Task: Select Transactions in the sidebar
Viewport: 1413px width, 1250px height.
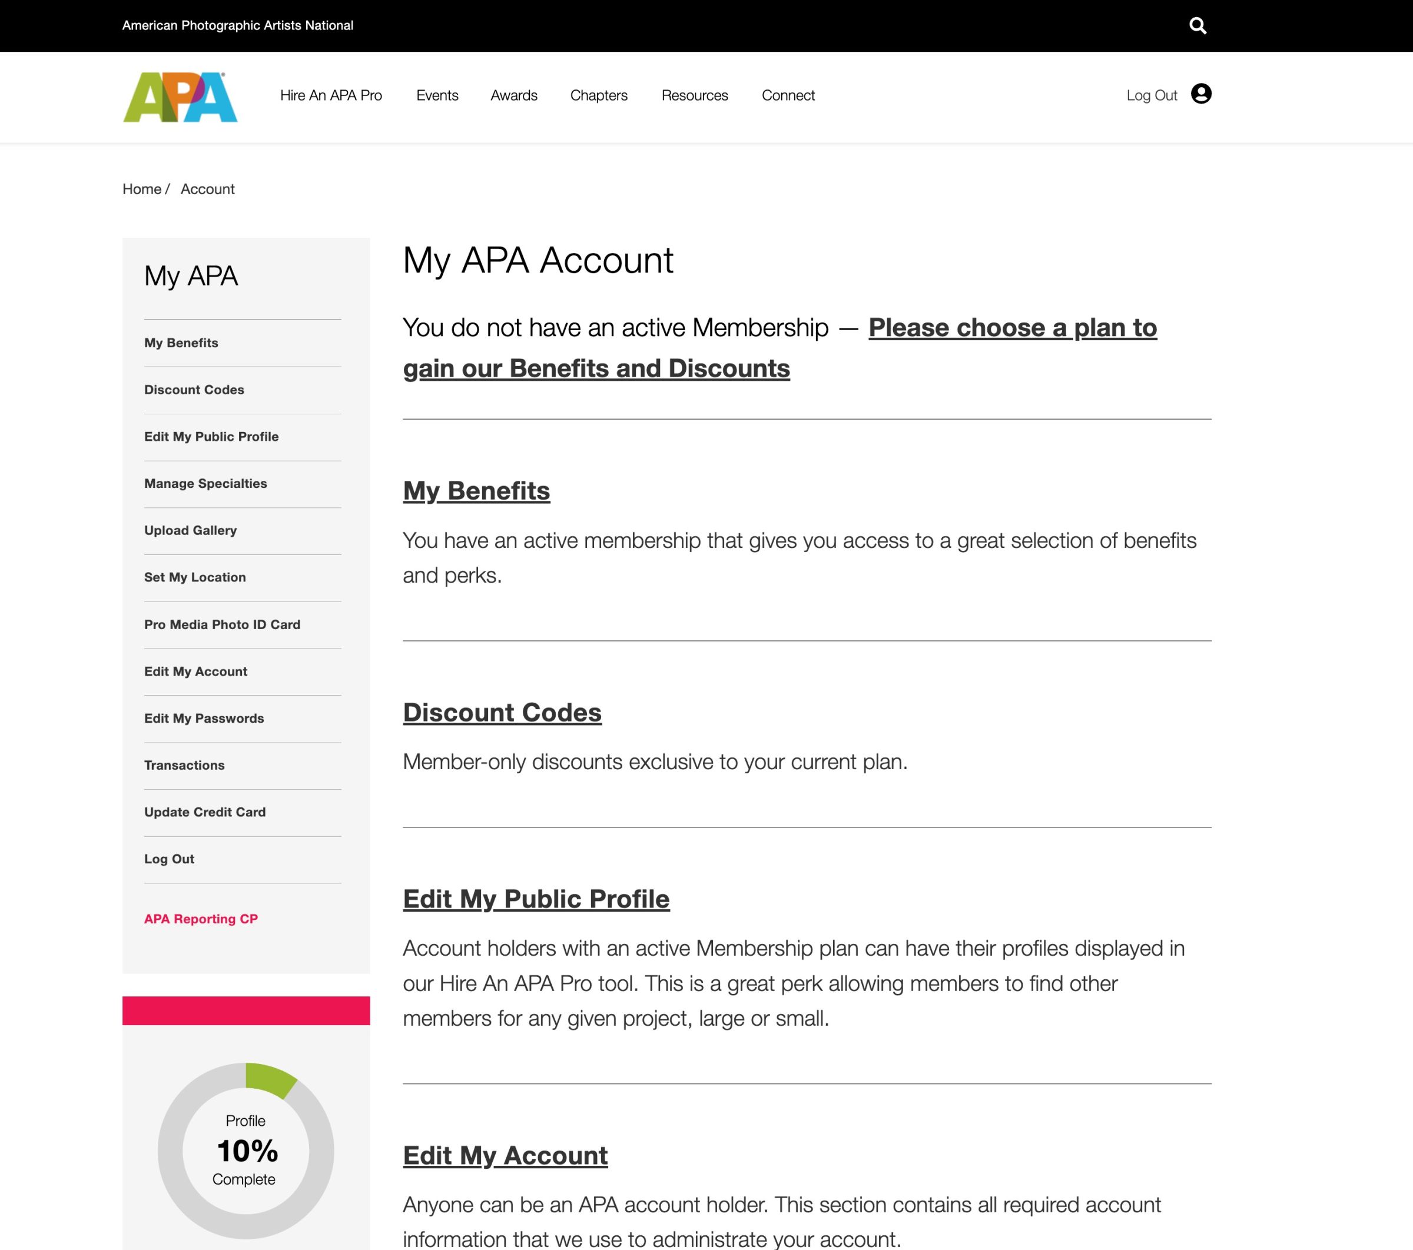Action: point(184,765)
